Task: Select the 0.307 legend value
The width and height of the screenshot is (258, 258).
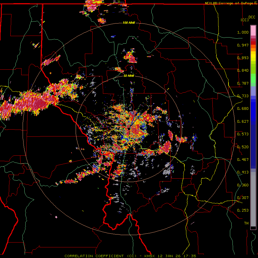Action: (243, 198)
